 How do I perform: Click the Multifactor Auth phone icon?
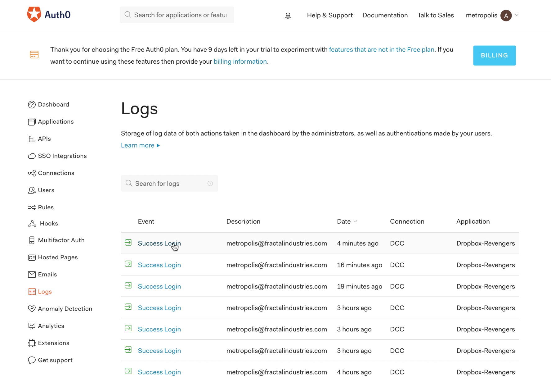coord(32,240)
